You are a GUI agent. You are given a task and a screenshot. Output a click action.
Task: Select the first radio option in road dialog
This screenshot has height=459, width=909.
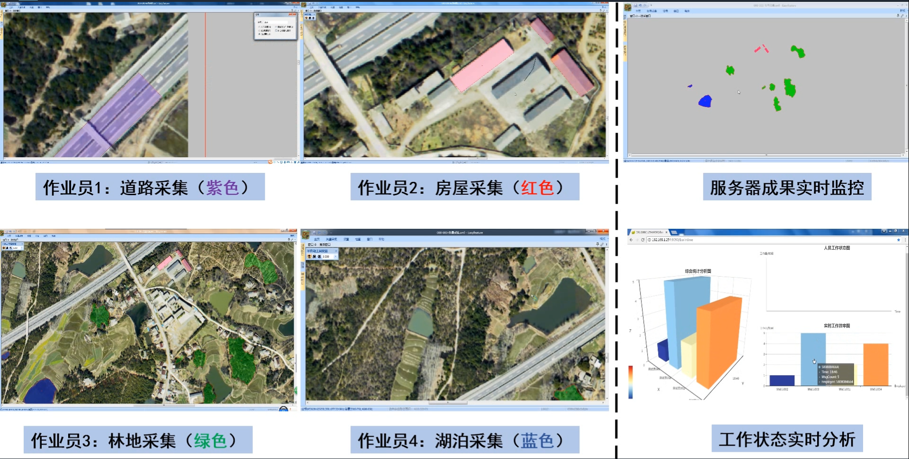pyautogui.click(x=259, y=27)
